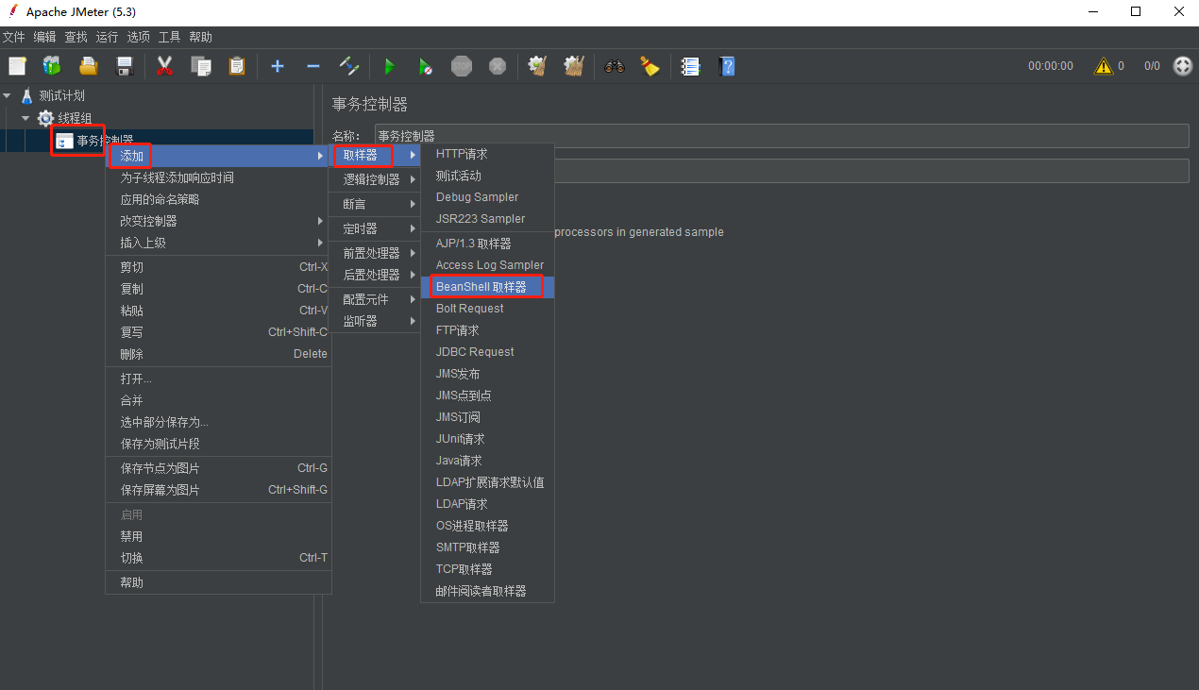Click the remote engines globe icon

coord(1183,66)
